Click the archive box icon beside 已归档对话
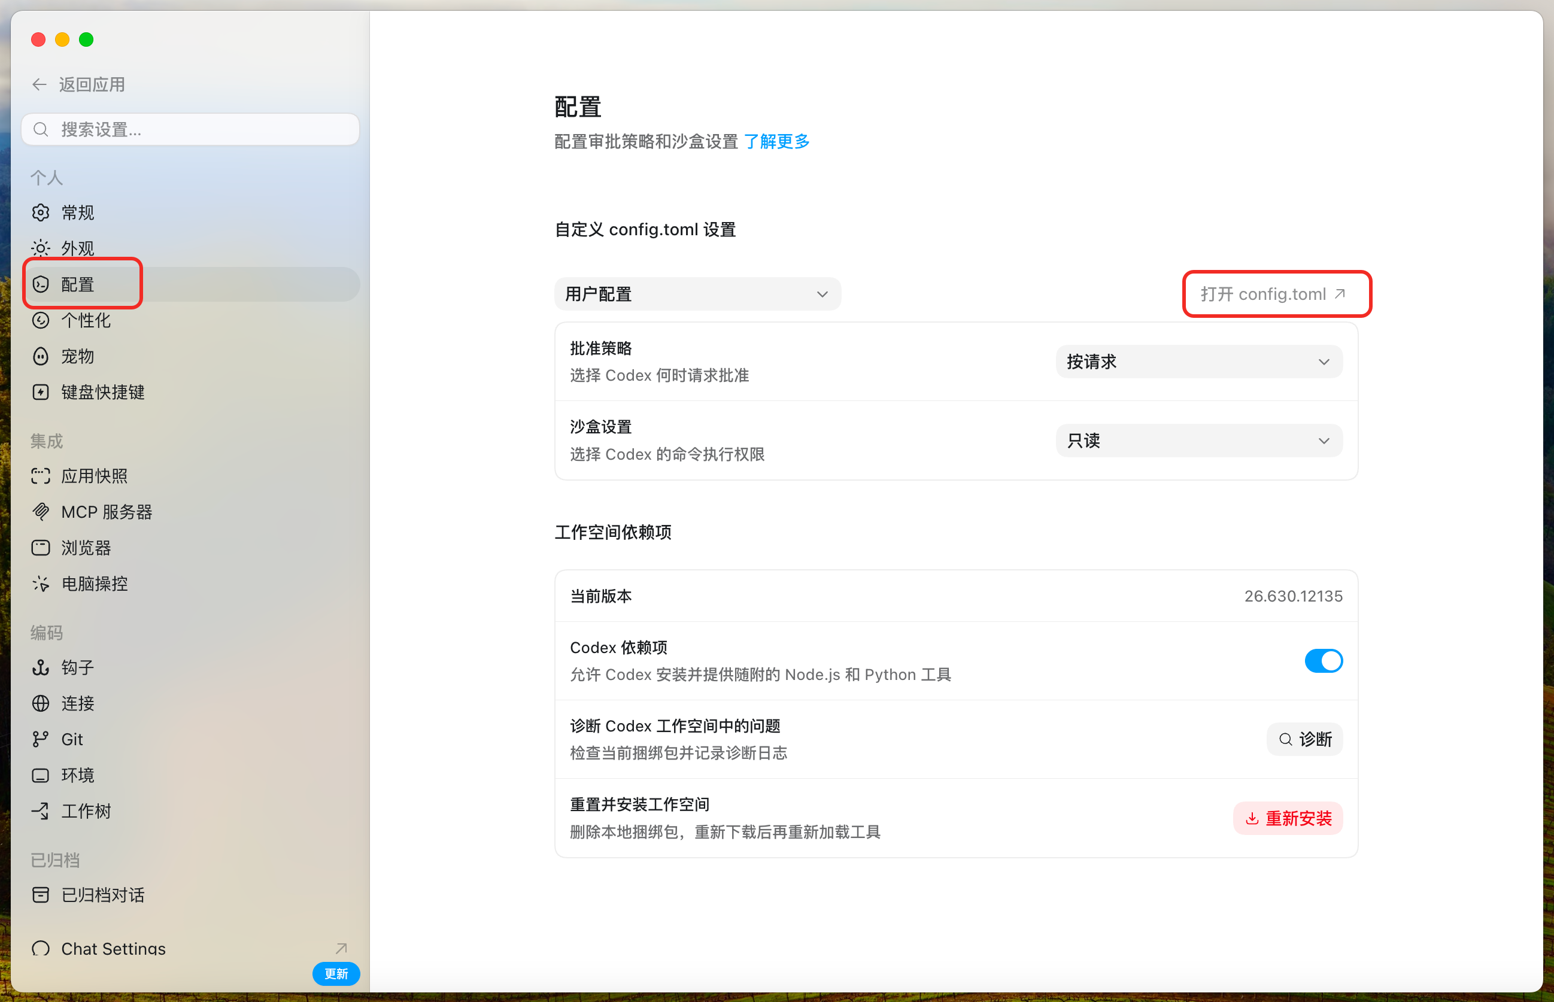Viewport: 1554px width, 1002px height. tap(41, 895)
